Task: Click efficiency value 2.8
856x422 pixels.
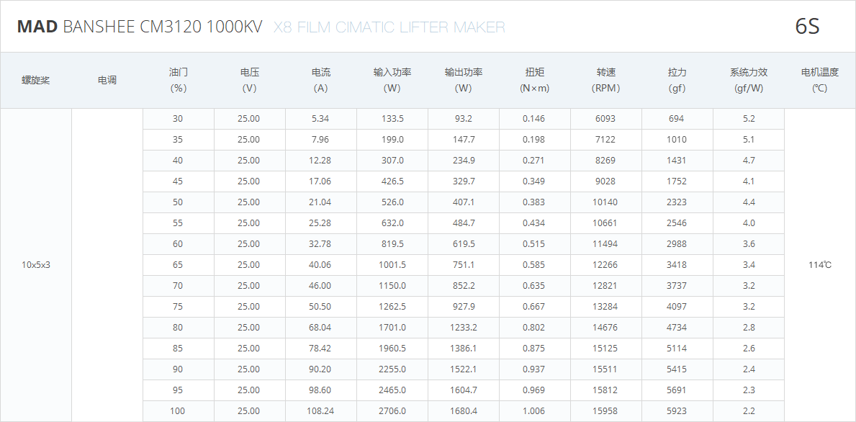Action: [749, 328]
